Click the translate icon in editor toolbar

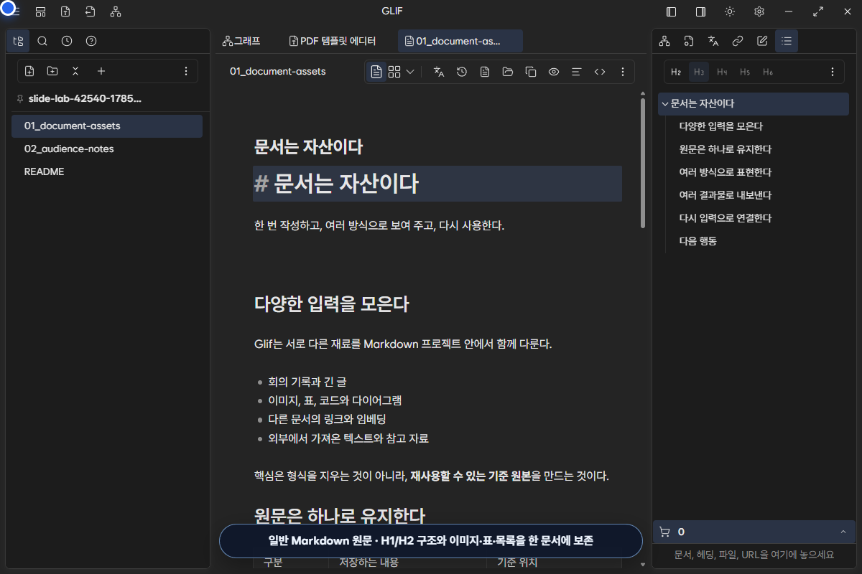coord(439,72)
